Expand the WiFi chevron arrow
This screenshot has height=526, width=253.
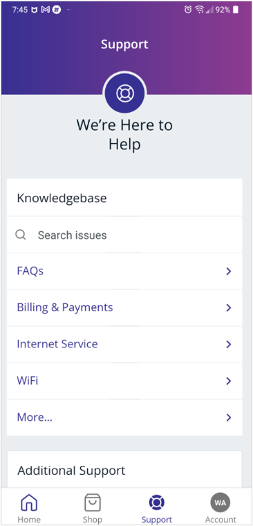(x=229, y=381)
